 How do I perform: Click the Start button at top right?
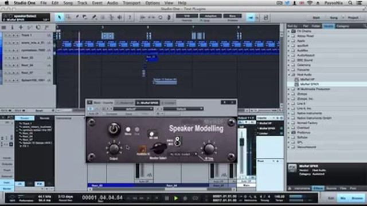point(316,18)
